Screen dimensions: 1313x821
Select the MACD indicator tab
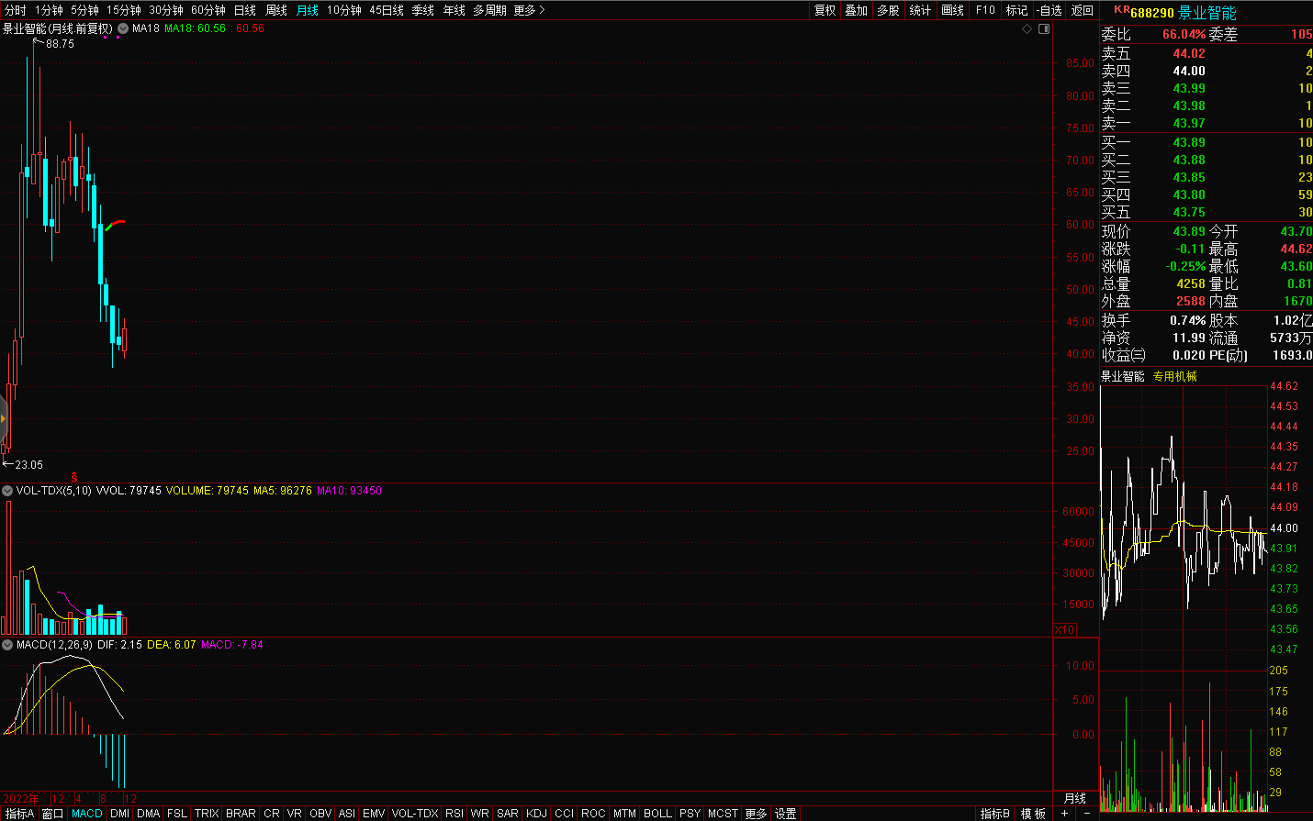point(87,814)
